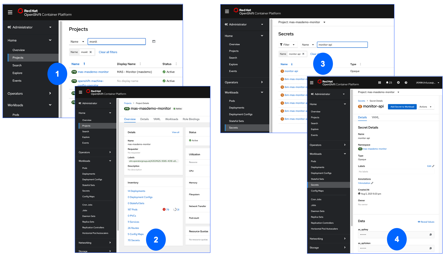
Task: Open the Role Bindings tab
Action: click(x=191, y=119)
